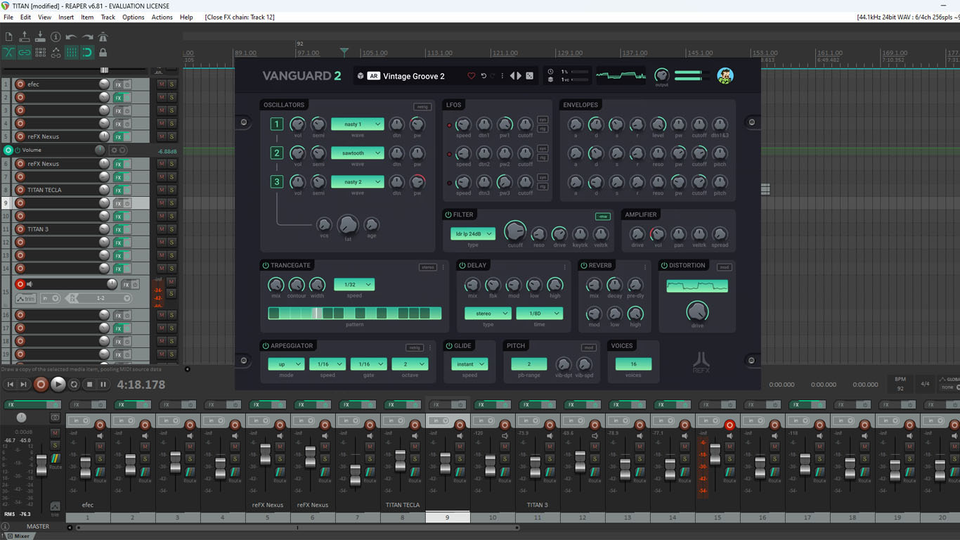The image size is (960, 540).
Task: Click the transport Stop button
Action: 89,384
